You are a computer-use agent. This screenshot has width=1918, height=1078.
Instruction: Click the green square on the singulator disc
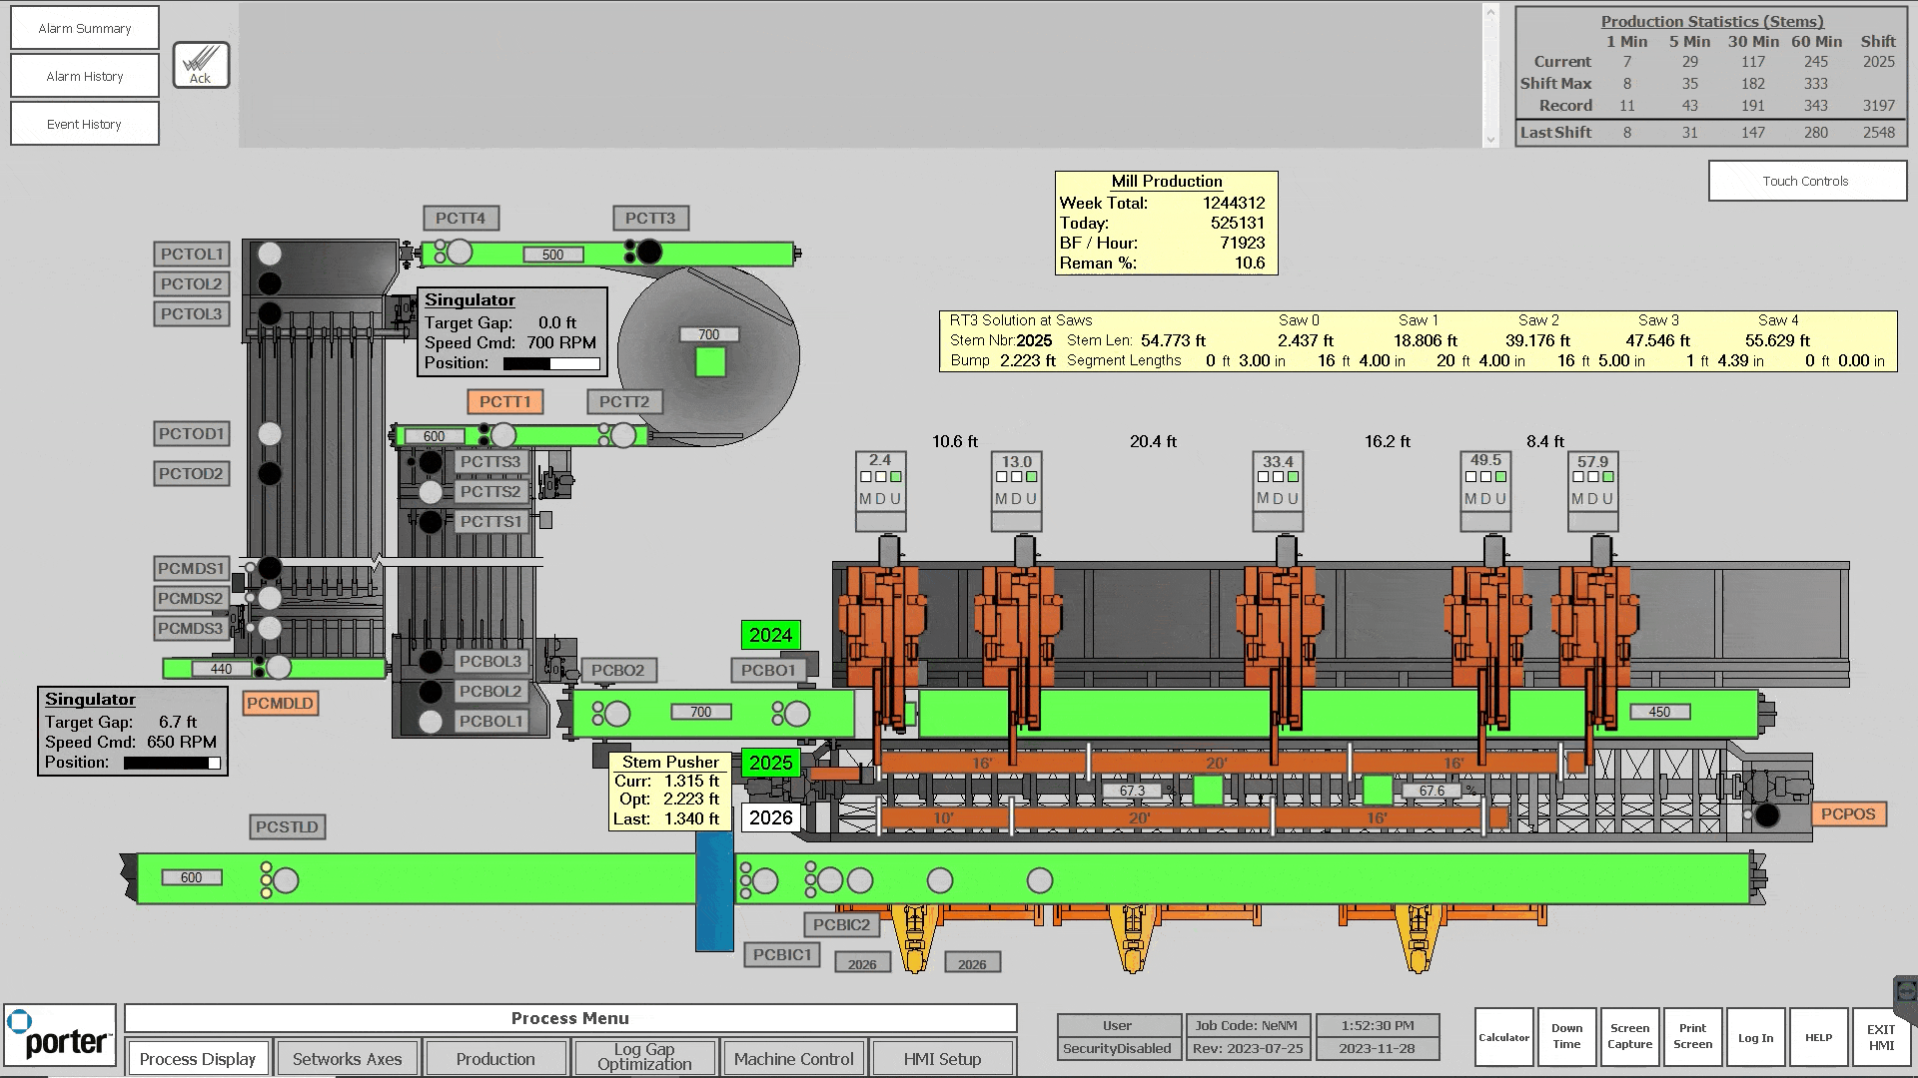click(710, 362)
